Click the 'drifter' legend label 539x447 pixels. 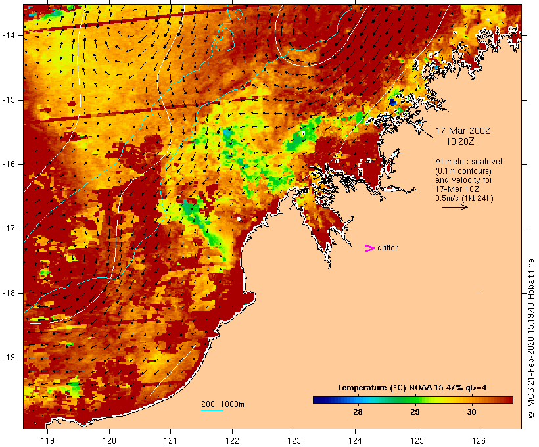point(387,248)
